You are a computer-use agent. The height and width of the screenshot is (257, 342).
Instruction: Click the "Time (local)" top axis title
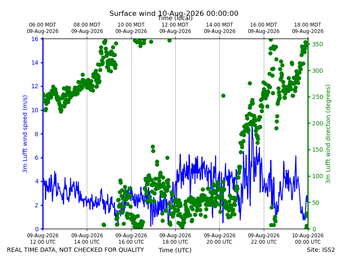(x=175, y=18)
